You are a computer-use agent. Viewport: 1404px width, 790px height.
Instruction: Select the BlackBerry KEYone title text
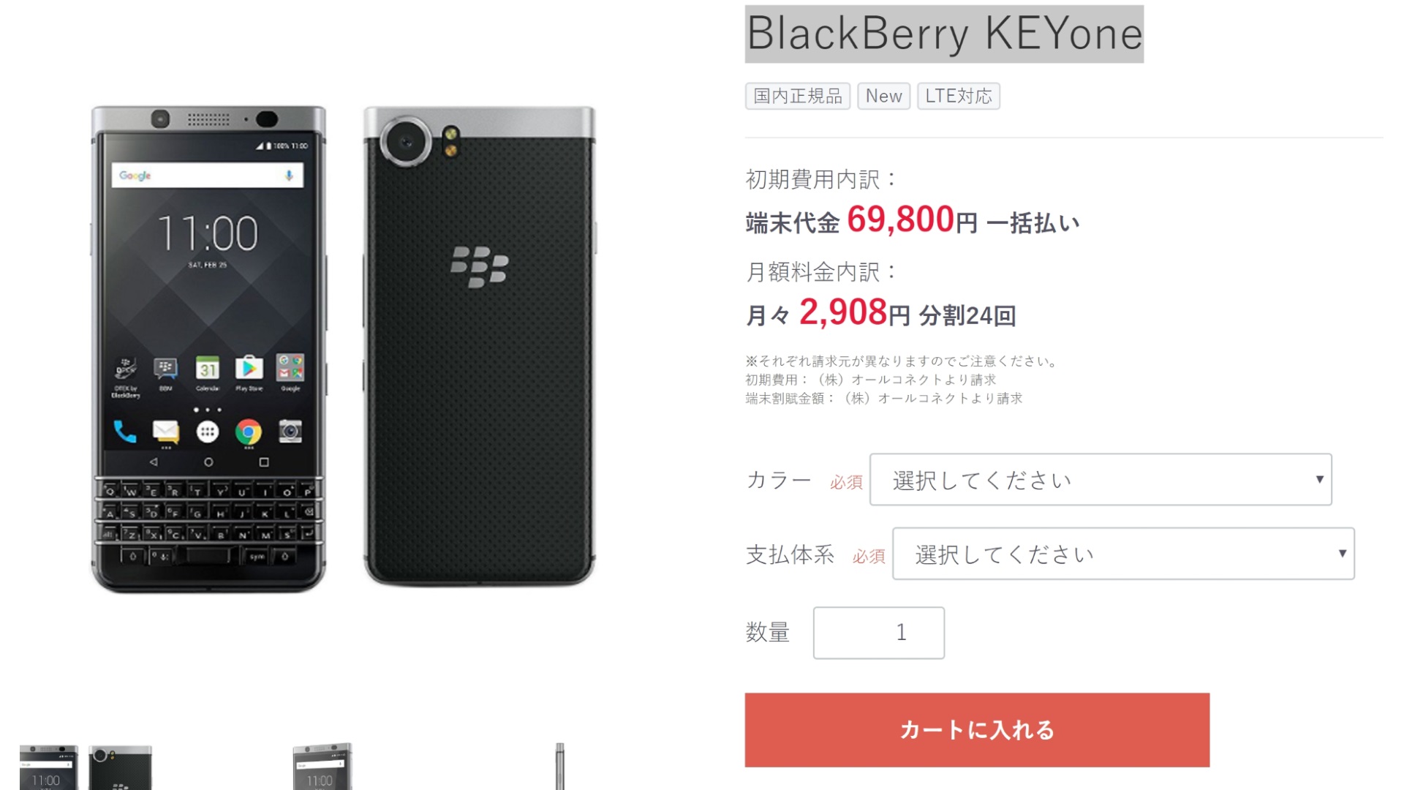(944, 34)
